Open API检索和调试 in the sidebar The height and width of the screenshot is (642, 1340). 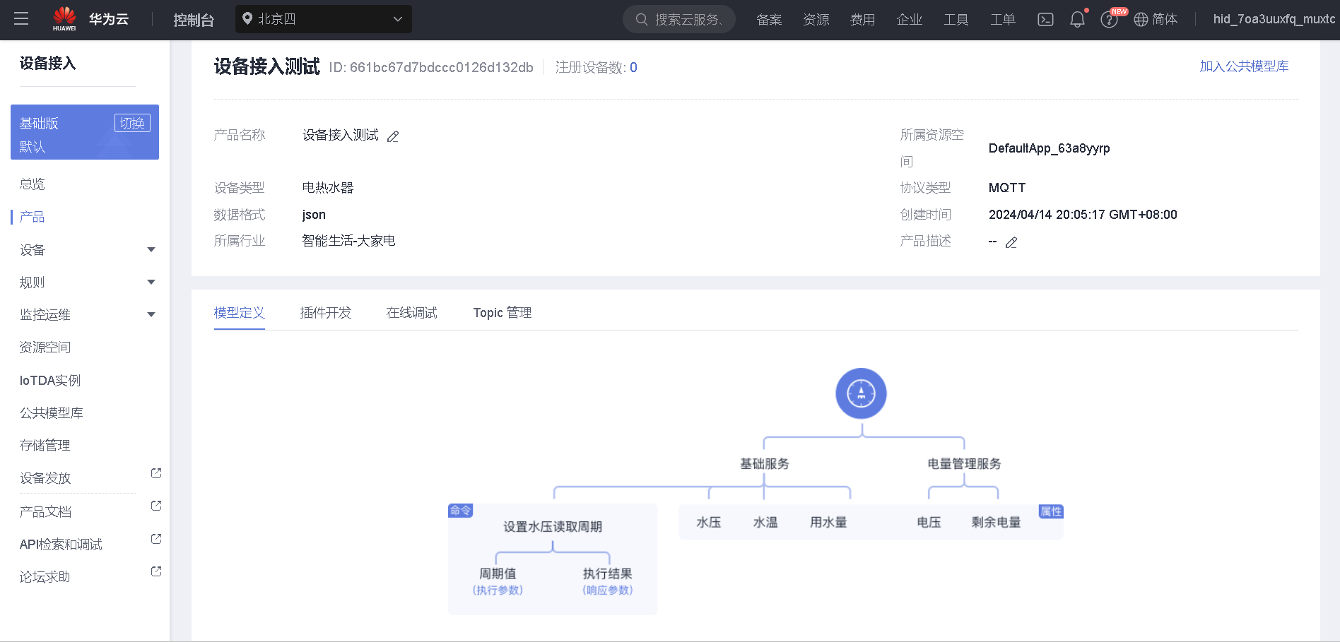(x=61, y=544)
